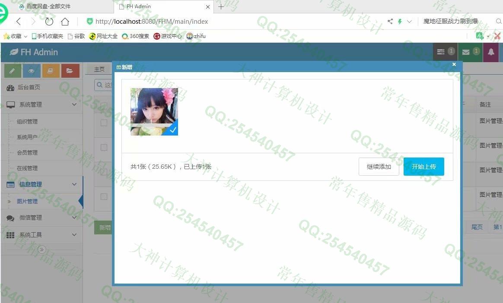Open 会员管理 submenu item

(27, 152)
